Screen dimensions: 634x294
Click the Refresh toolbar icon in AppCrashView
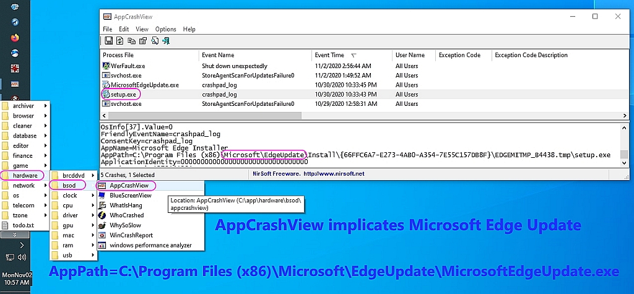(x=120, y=40)
